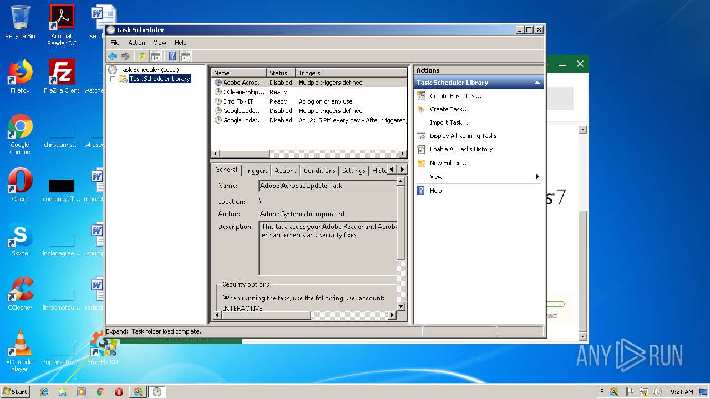Click the Up One Level folder icon
Viewport: 710px width, 399px height.
pos(143,56)
